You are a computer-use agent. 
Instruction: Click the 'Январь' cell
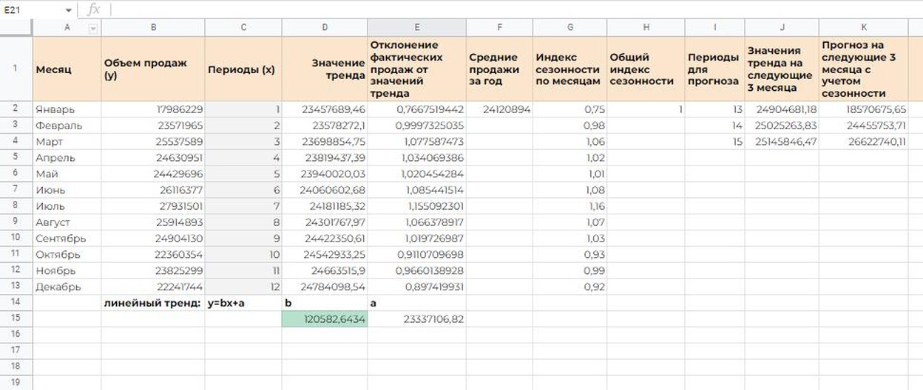point(67,109)
